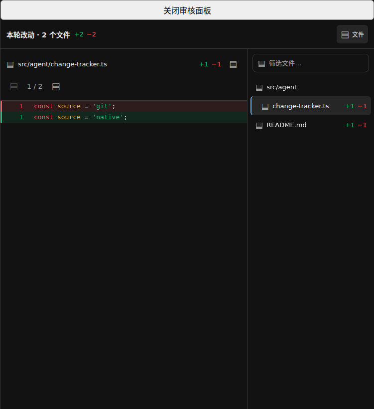The width and height of the screenshot is (374, 409).
Task: Go to previous change before 1 / 2
Action: coord(14,87)
